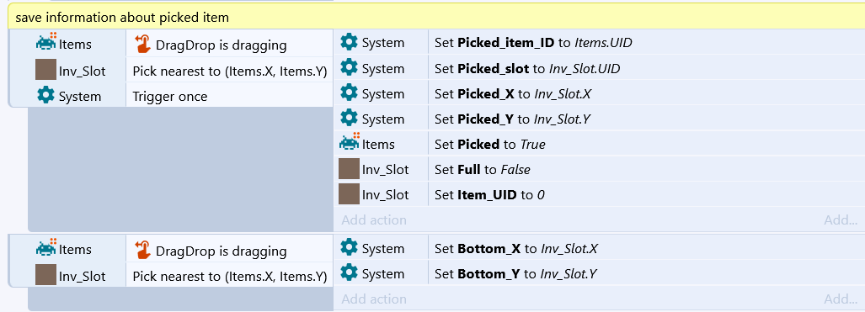Select the DragDrop icon in first event condition
Image resolution: width=865 pixels, height=312 pixels.
click(143, 44)
